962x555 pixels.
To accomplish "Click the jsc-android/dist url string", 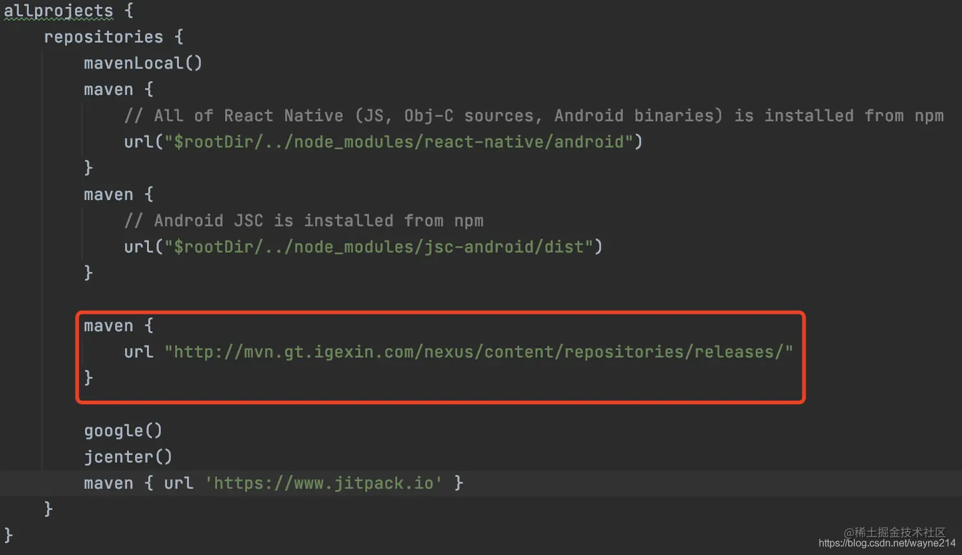I will pos(379,247).
